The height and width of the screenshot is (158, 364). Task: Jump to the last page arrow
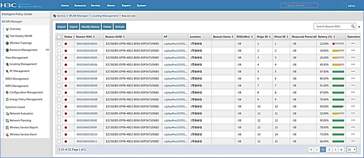[341, 149]
